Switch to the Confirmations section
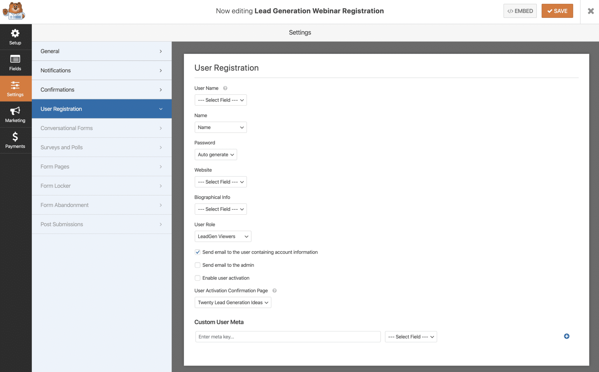Screen dimensions: 599x372 [x=101, y=89]
